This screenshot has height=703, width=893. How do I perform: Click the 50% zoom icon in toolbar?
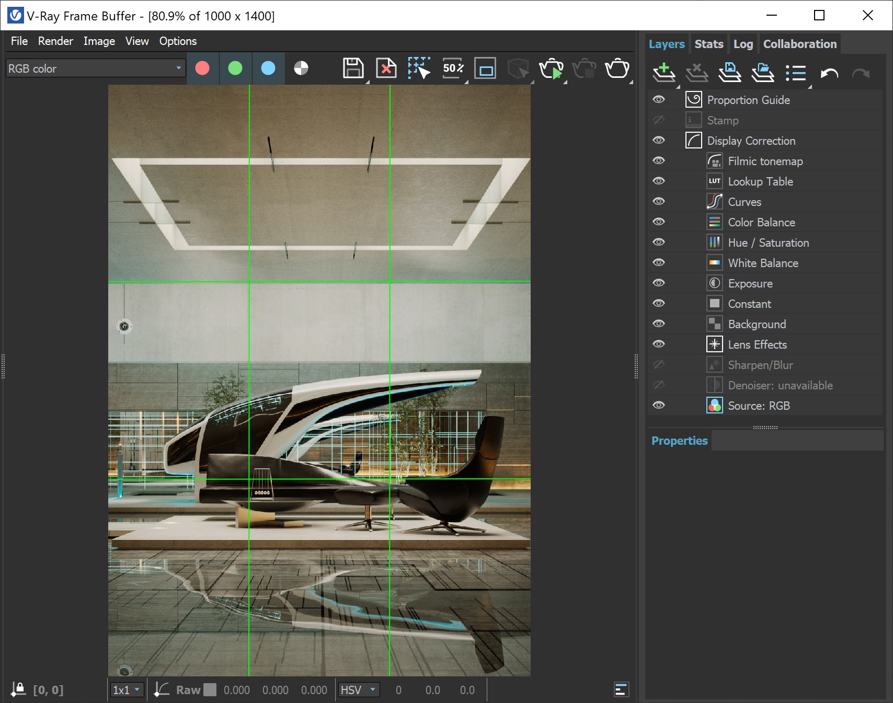pos(453,68)
